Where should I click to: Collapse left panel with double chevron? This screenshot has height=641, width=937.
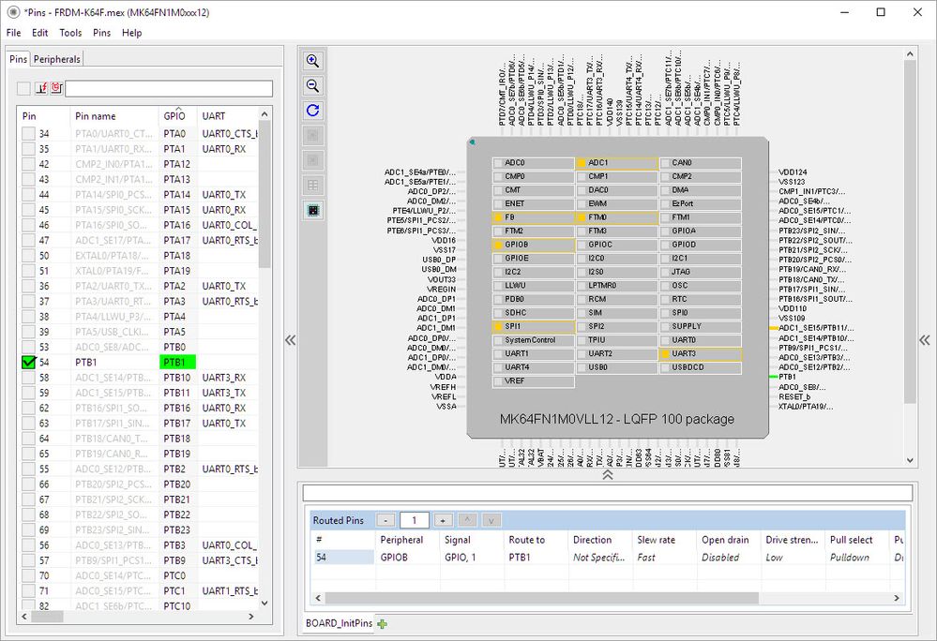291,340
